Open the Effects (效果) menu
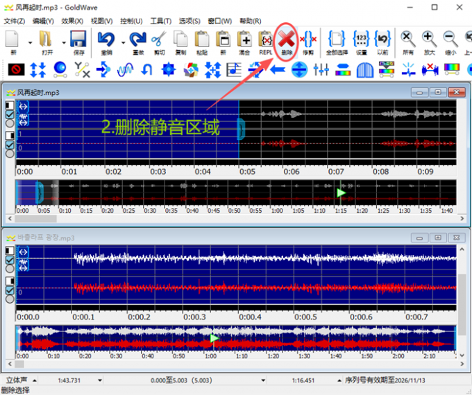The width and height of the screenshot is (472, 395). [x=72, y=21]
